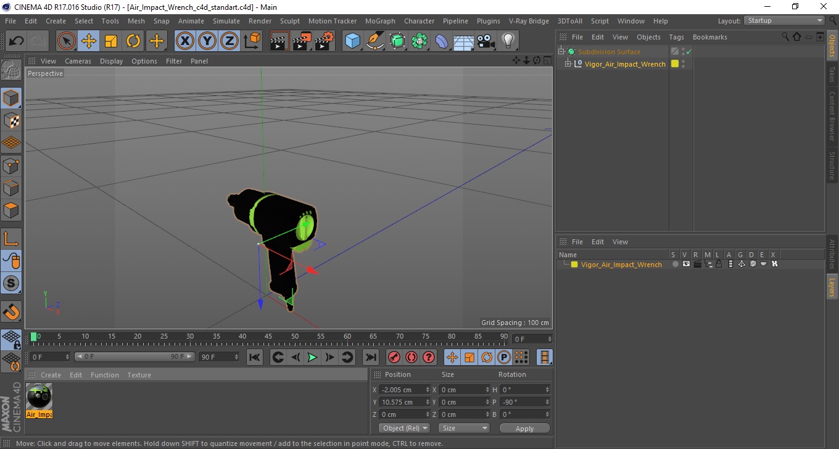Switch to Polygons mode
Viewport: 839px width, 449px height.
coord(11,210)
